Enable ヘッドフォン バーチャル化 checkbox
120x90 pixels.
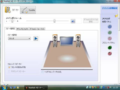click(42, 72)
